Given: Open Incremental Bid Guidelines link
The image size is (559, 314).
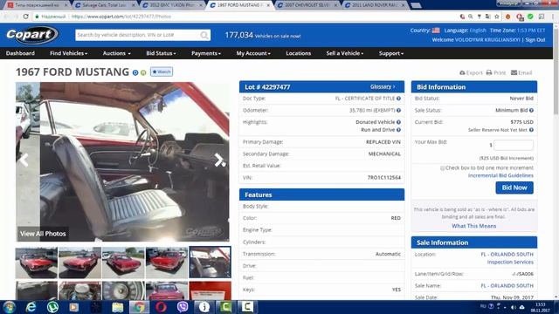Looking at the screenshot, I should tap(500, 175).
